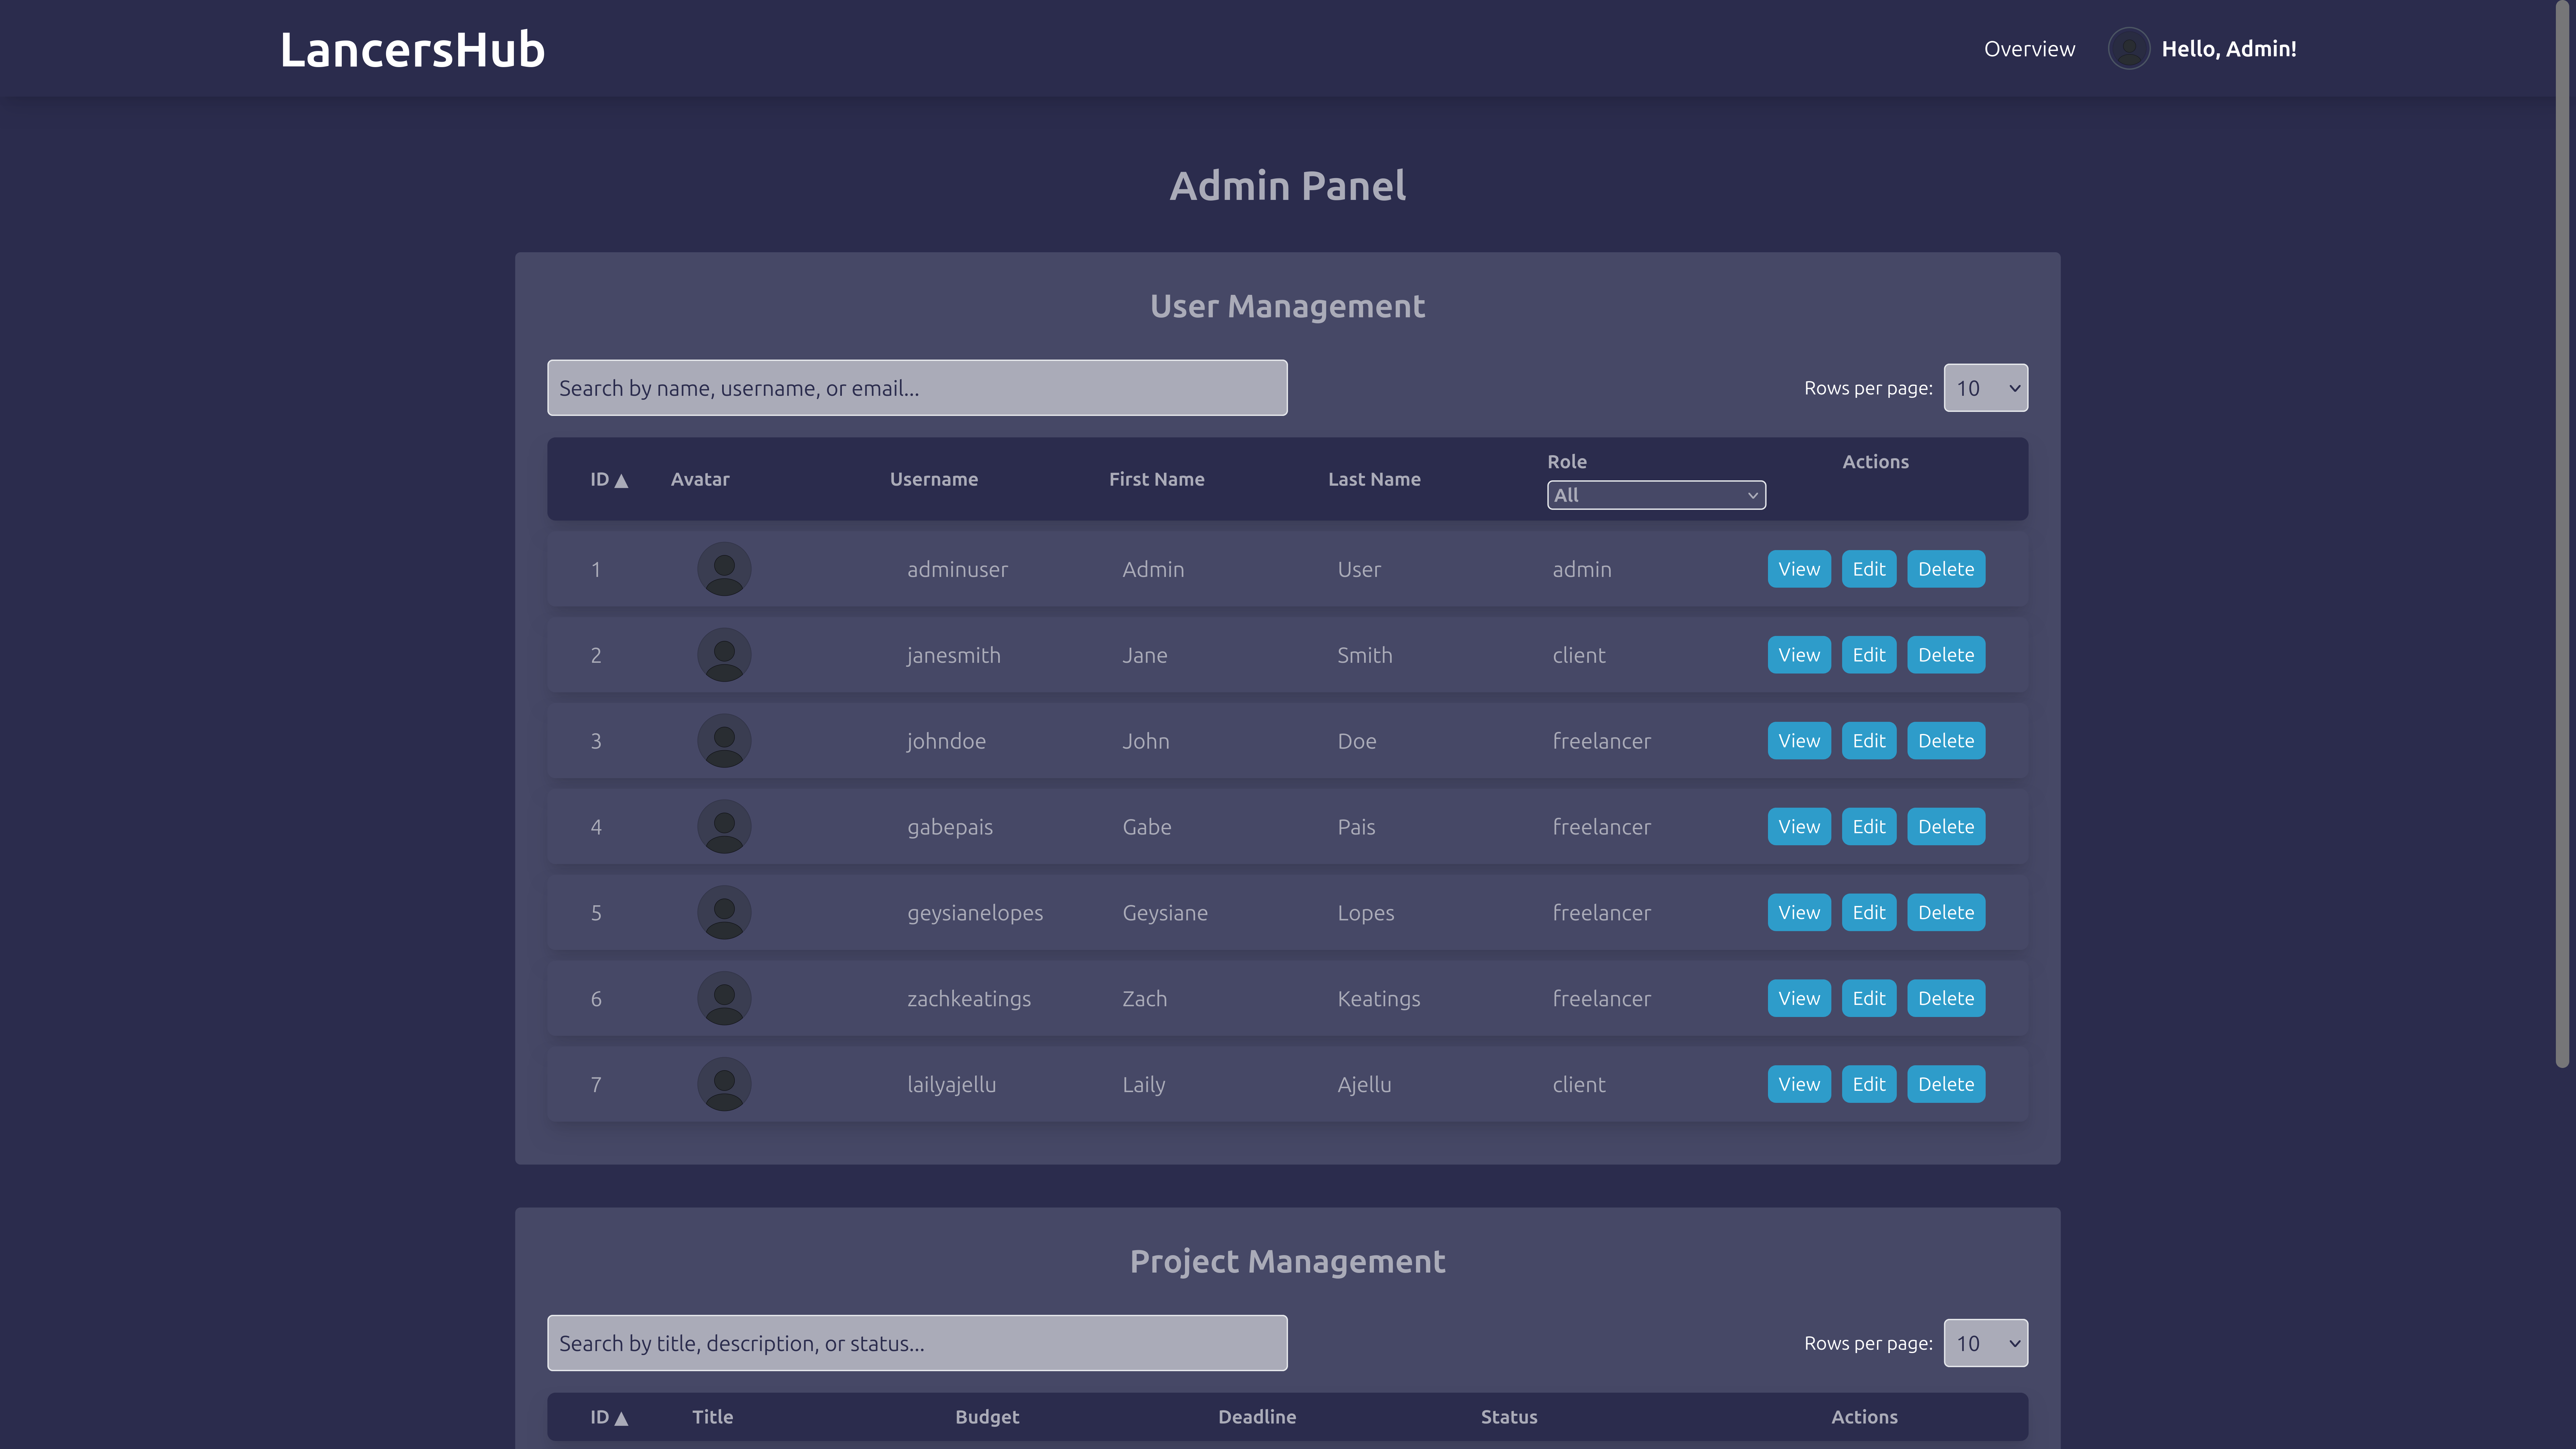Delete the janesmith user

coord(1946,655)
